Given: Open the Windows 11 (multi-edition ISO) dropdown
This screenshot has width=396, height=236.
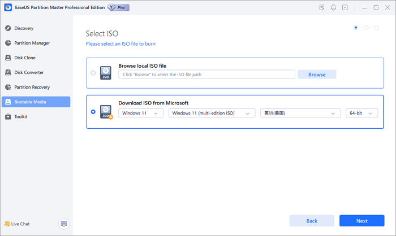Looking at the screenshot, I should coord(212,113).
